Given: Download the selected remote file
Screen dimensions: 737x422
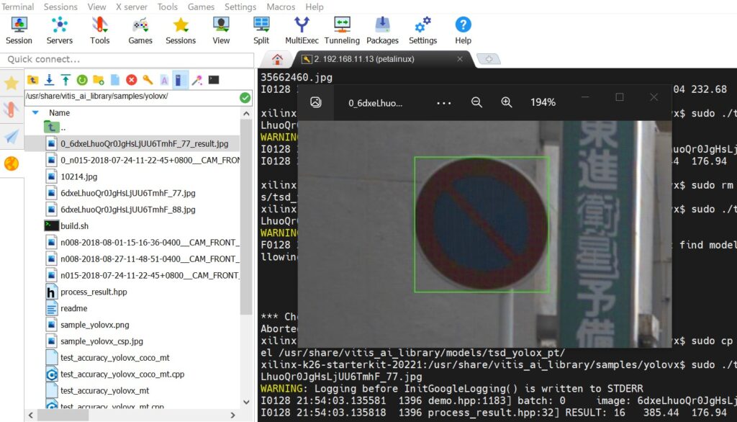Looking at the screenshot, I should [49, 81].
